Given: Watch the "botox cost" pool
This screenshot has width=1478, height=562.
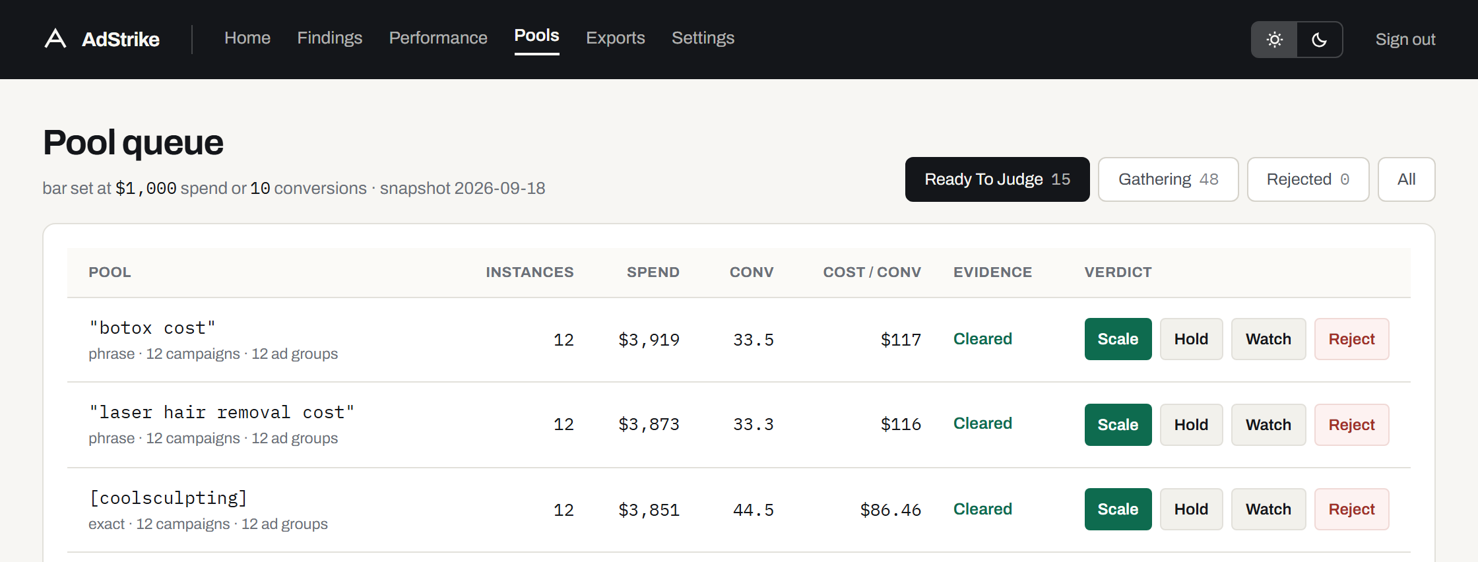Looking at the screenshot, I should [x=1269, y=339].
